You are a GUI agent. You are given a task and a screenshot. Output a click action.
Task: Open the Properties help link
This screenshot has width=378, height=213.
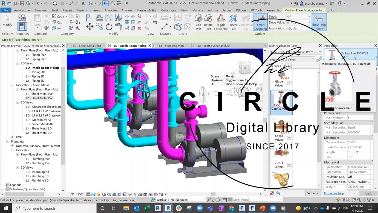334,193
